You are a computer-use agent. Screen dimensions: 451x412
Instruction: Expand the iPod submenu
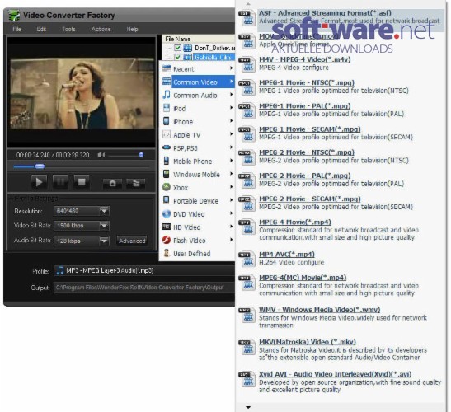tap(232, 108)
